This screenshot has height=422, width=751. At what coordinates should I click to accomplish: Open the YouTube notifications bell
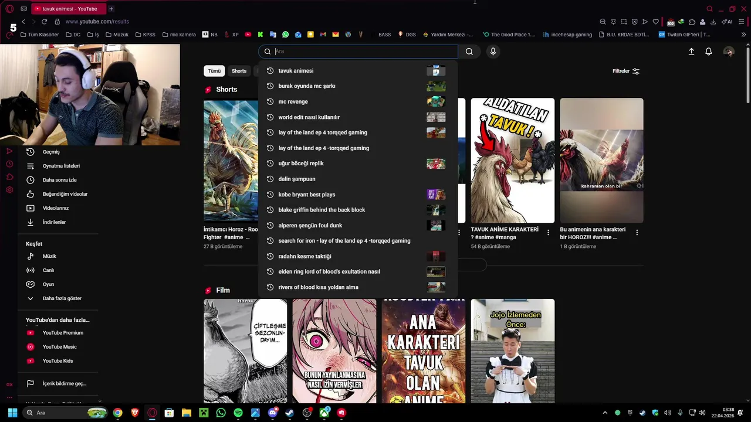point(708,52)
